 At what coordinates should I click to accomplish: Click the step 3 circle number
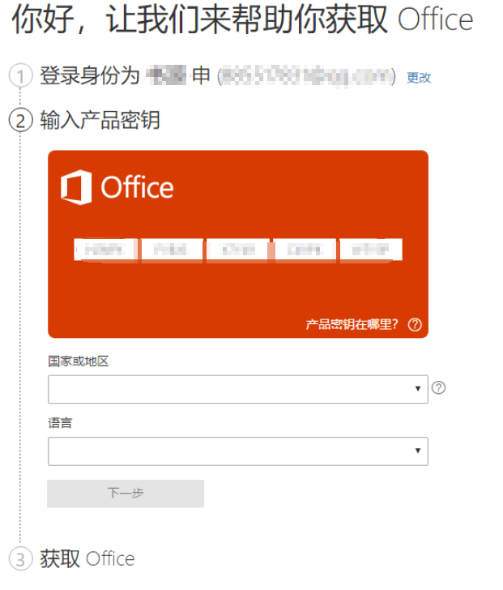point(20,558)
